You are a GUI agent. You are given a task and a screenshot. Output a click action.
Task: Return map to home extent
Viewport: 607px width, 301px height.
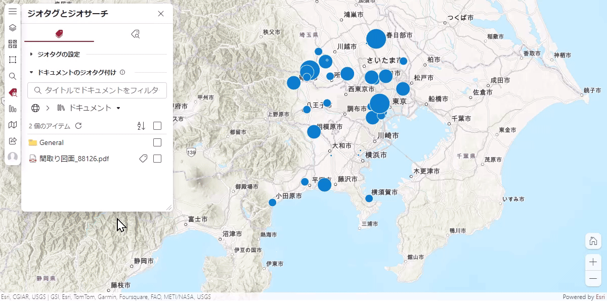point(592,241)
